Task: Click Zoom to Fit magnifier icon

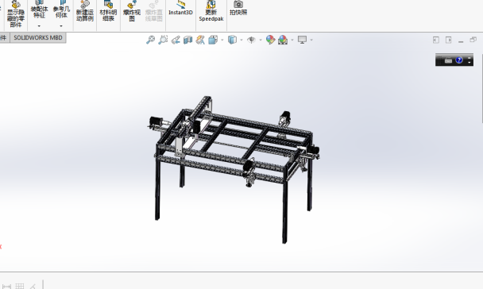Action: click(150, 40)
